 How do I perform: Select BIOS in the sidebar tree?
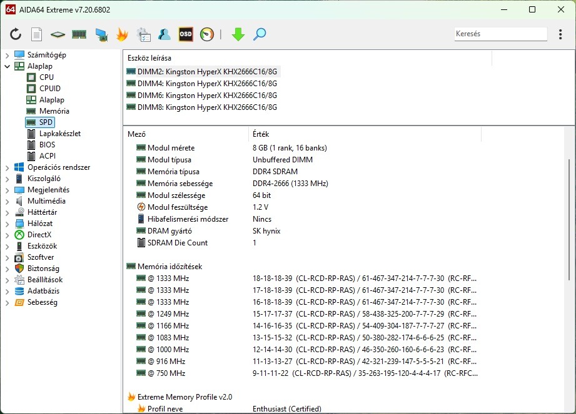(x=47, y=145)
